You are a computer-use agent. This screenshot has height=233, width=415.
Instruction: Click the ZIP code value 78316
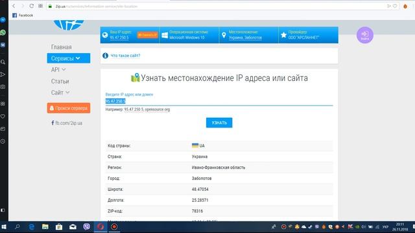pyautogui.click(x=197, y=211)
